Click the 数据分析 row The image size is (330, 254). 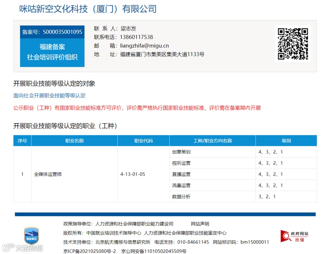click(243, 196)
